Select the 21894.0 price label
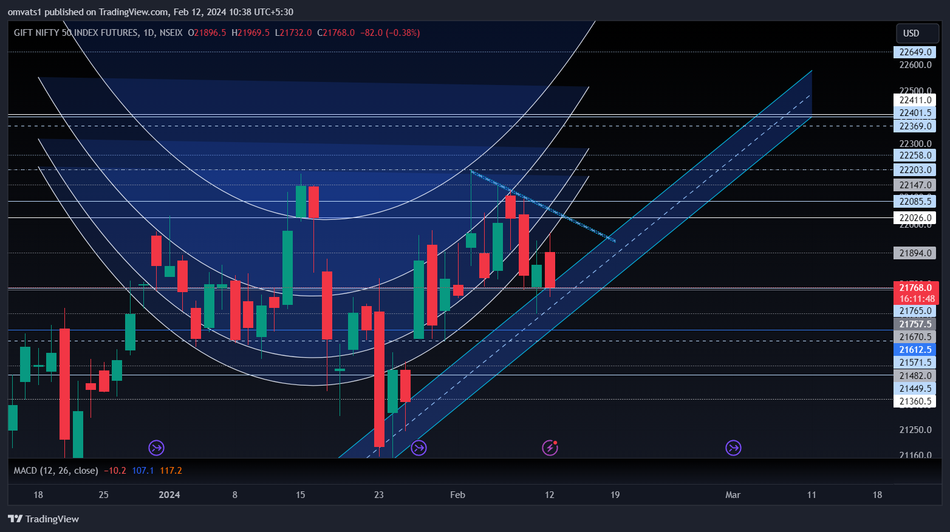950x532 pixels. [915, 253]
